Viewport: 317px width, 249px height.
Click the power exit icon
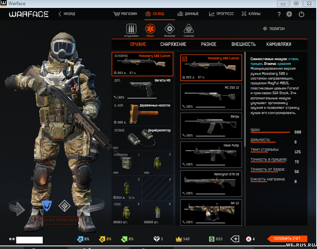[302, 14]
